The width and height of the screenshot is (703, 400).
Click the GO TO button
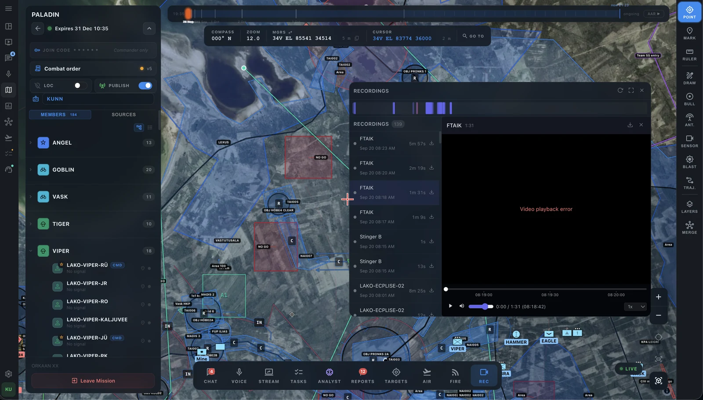click(x=473, y=36)
